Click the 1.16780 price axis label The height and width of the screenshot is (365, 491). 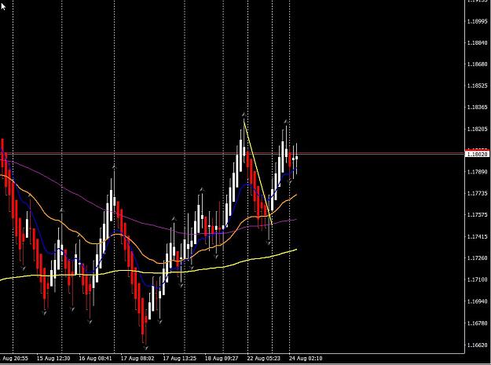tap(477, 323)
